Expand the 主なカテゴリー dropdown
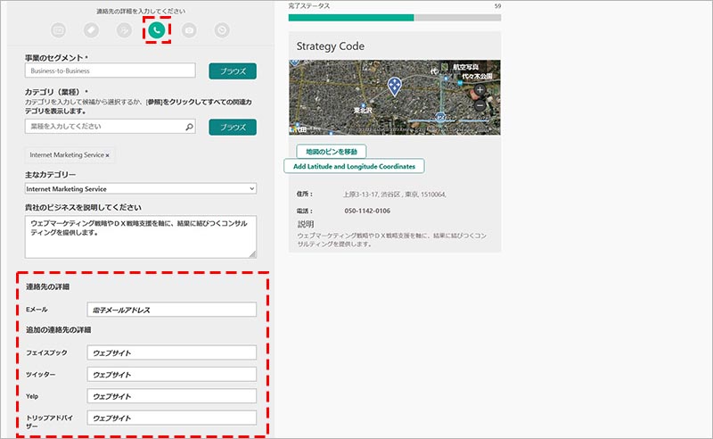 [x=141, y=189]
